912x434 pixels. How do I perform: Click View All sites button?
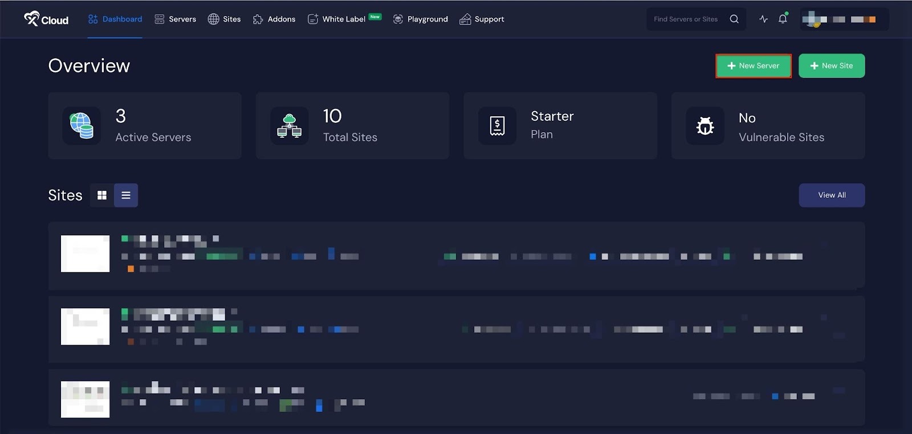tap(831, 195)
